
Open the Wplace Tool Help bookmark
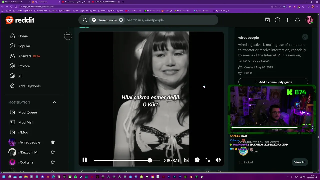pos(221,11)
